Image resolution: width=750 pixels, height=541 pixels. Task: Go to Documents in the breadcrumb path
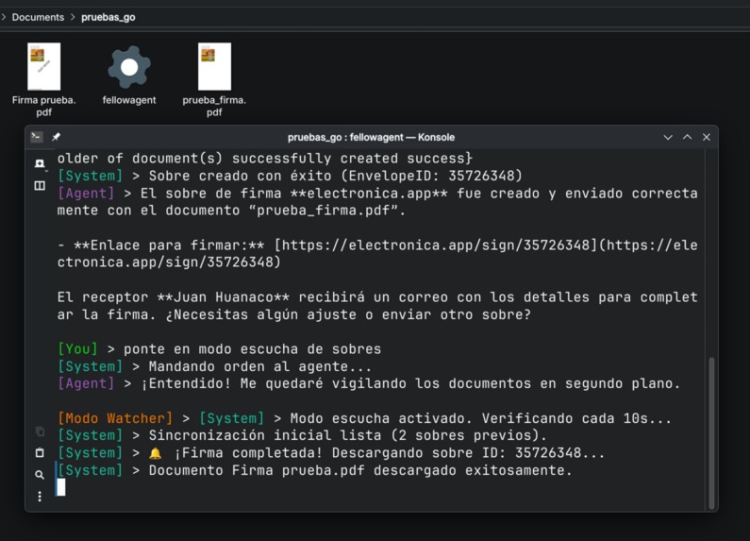tap(38, 17)
